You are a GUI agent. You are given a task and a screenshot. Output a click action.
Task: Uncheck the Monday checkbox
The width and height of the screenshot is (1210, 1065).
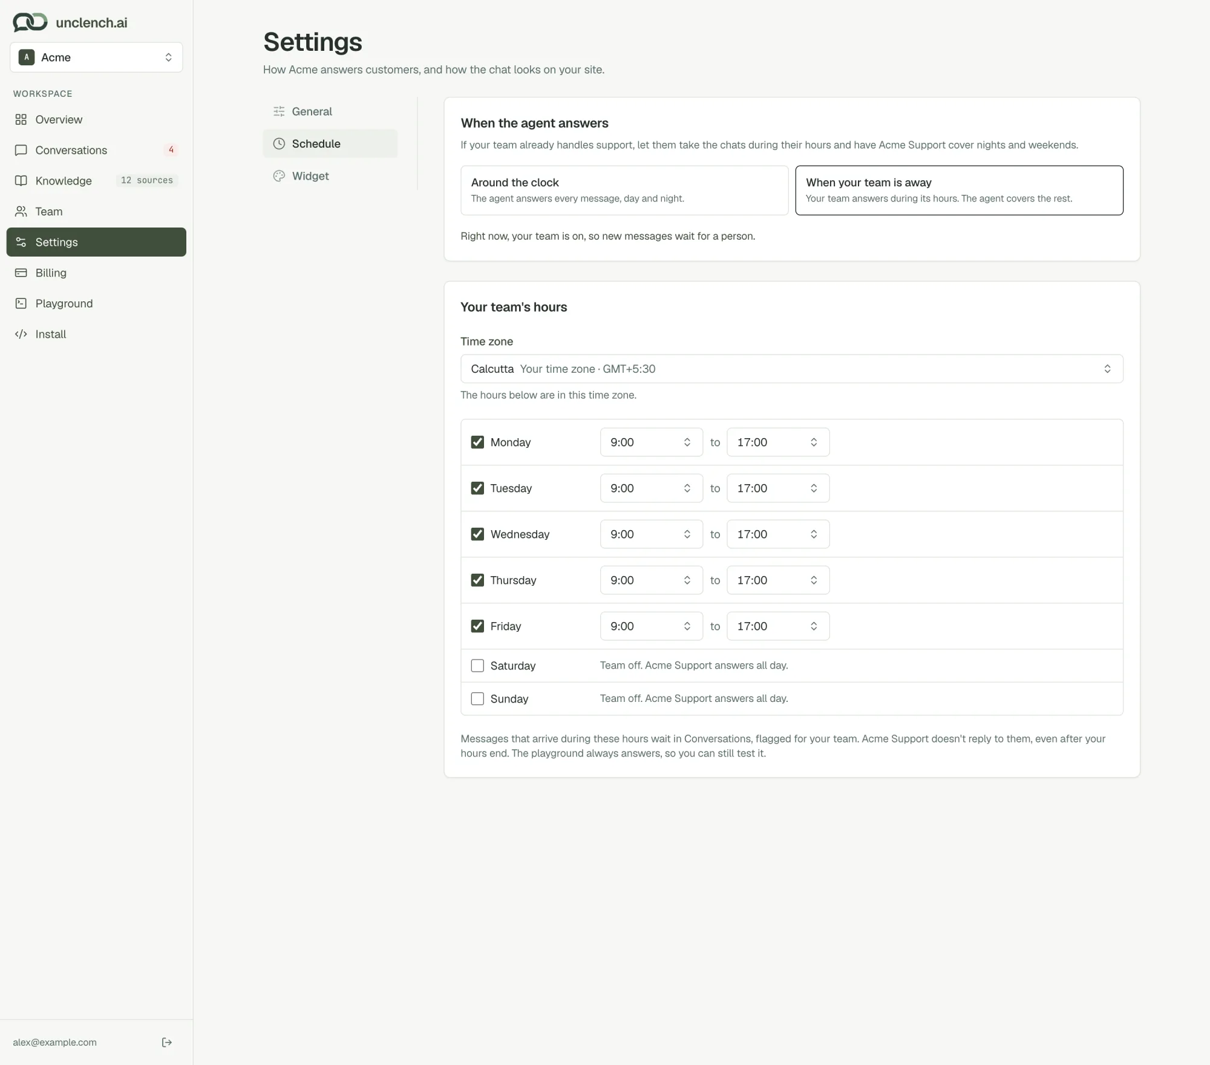(477, 442)
